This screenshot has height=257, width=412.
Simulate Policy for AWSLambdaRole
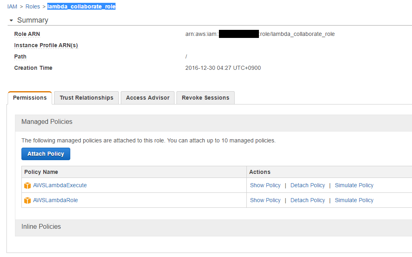tap(354, 200)
